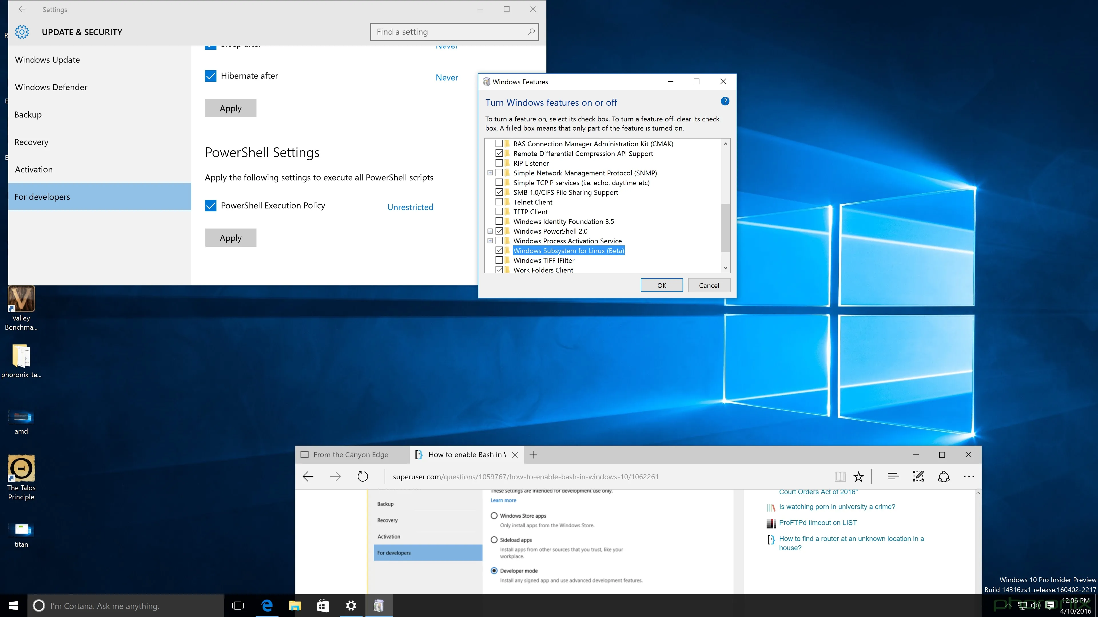
Task: Open Windows Update settings page
Action: coord(100,60)
